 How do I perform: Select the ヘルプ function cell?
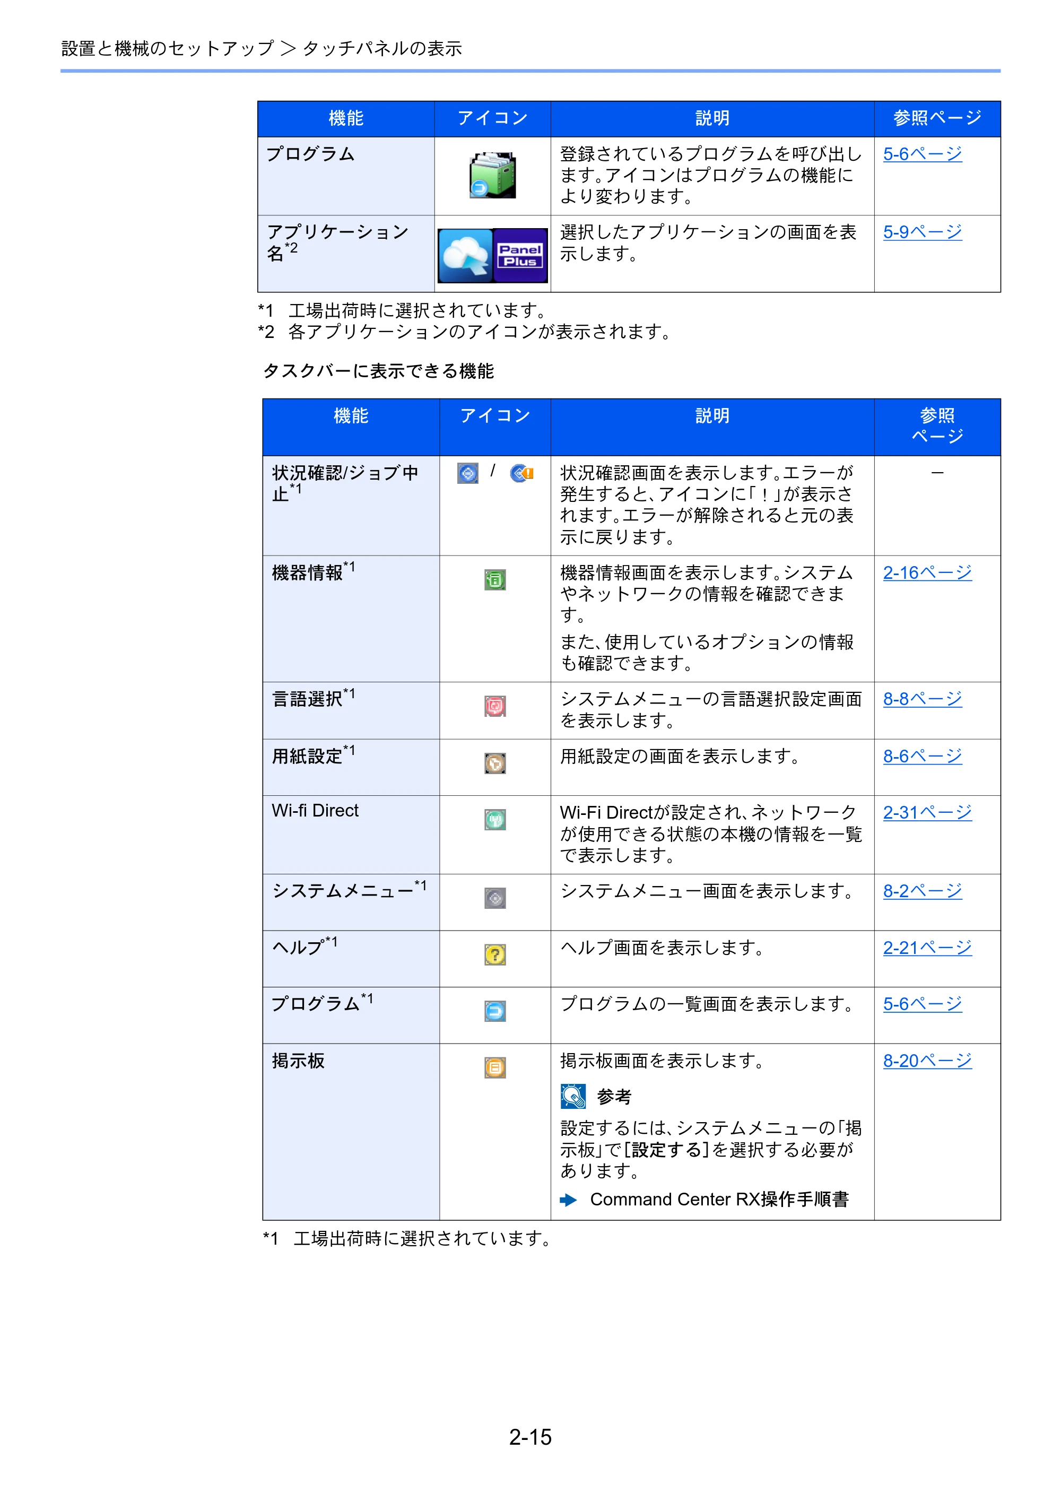(x=351, y=959)
